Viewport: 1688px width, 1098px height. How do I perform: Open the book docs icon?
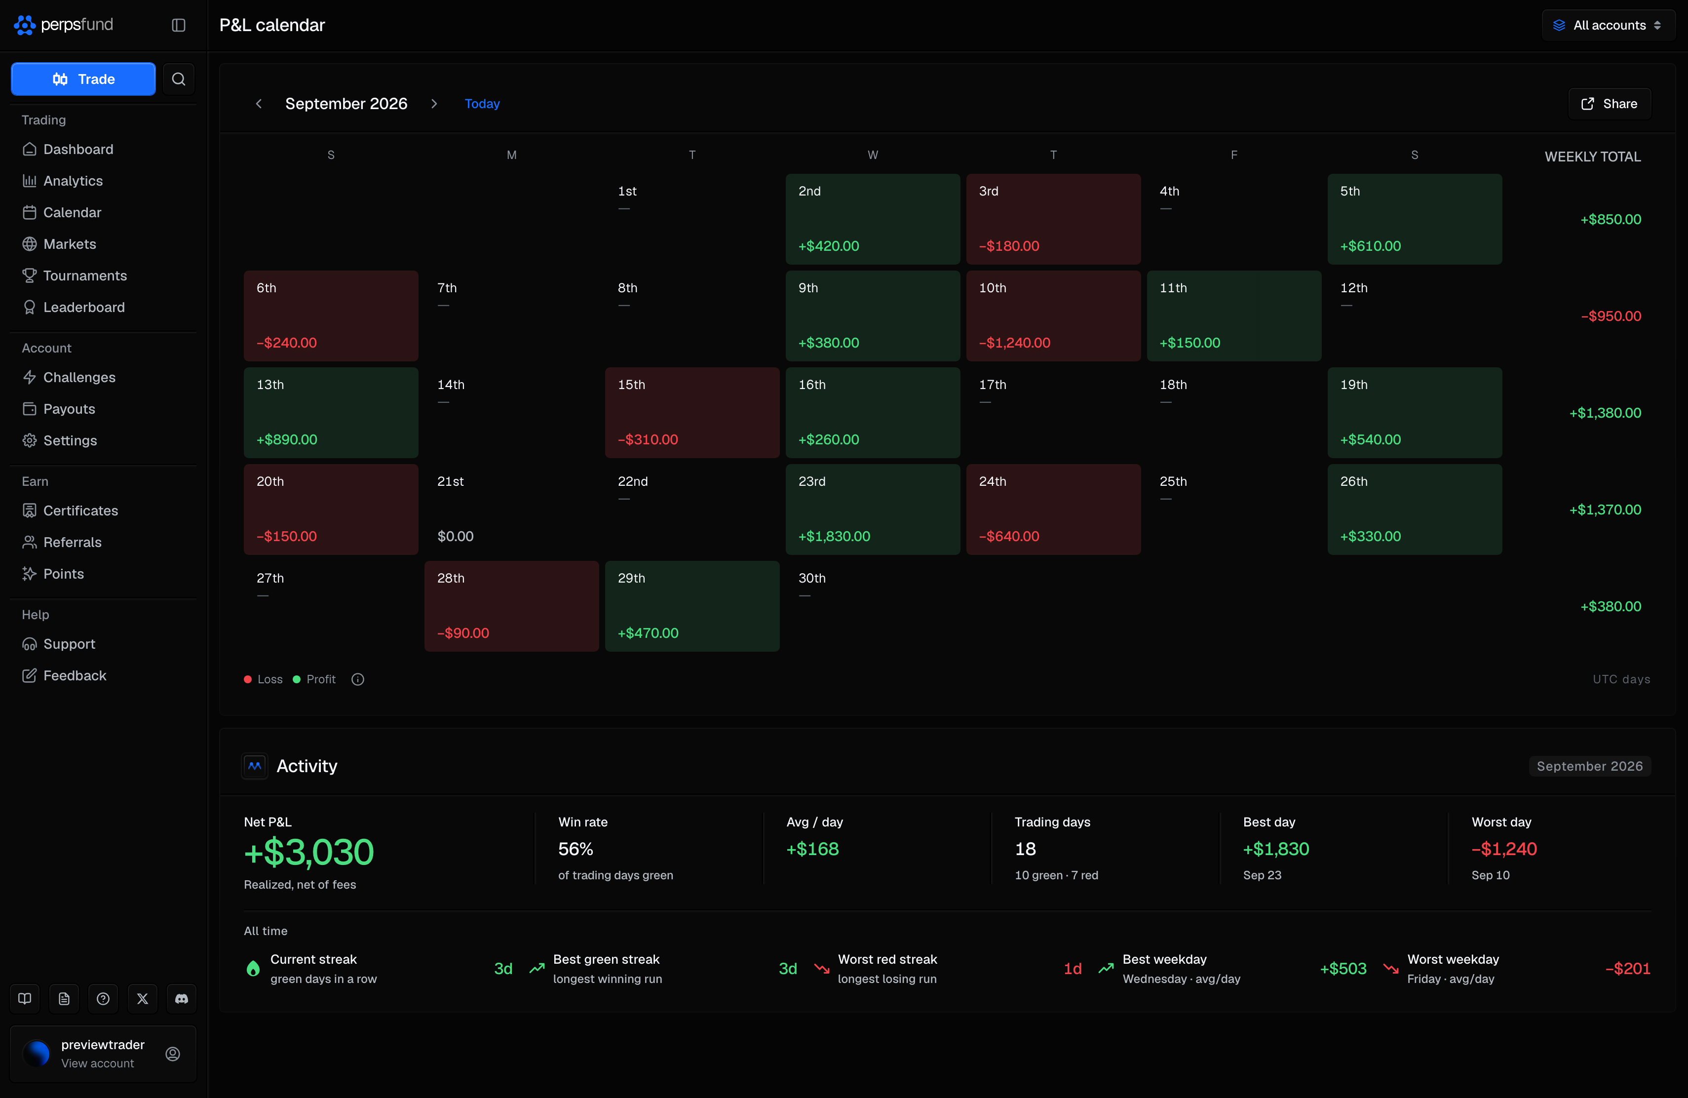[x=25, y=999]
